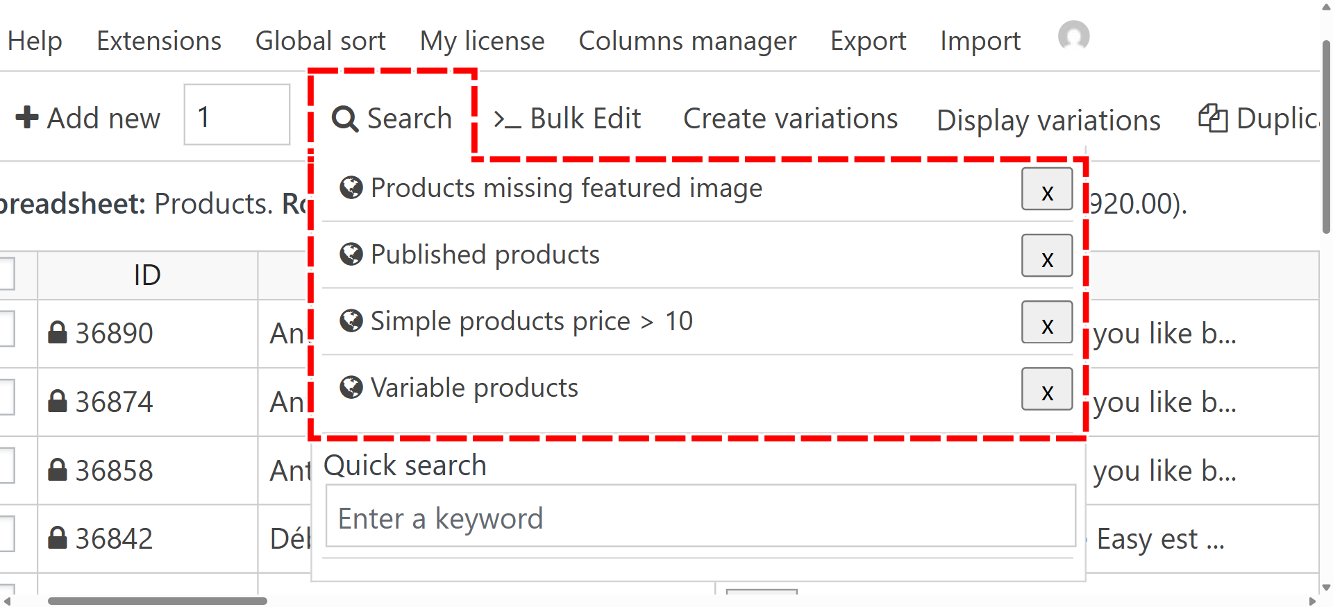The height and width of the screenshot is (607, 1333).
Task: Open the Extensions menu
Action: click(x=159, y=41)
